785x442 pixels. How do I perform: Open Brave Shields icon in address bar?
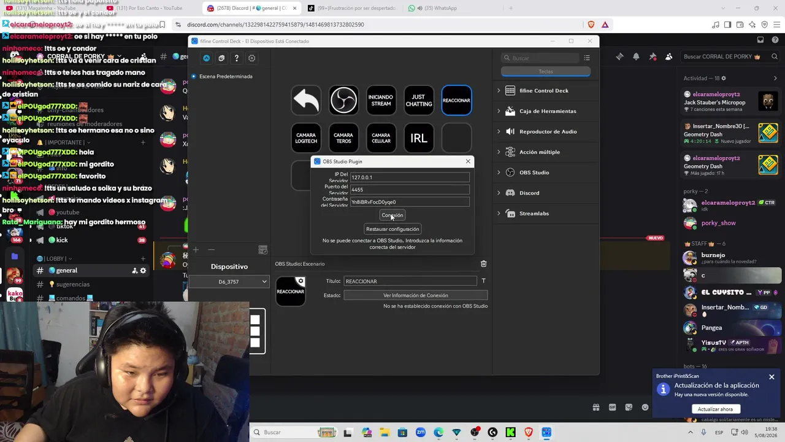pos(591,25)
